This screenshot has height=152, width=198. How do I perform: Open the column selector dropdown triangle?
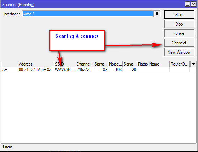click(193, 64)
